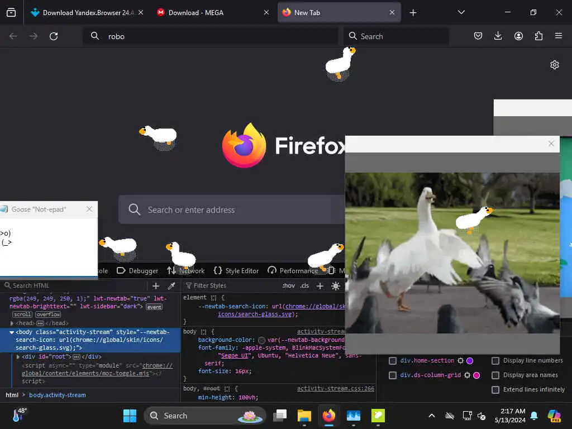Show hidden system tray icons
The image size is (572, 429).
coord(432,416)
